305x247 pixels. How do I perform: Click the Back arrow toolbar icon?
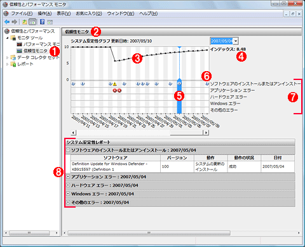point(7,22)
